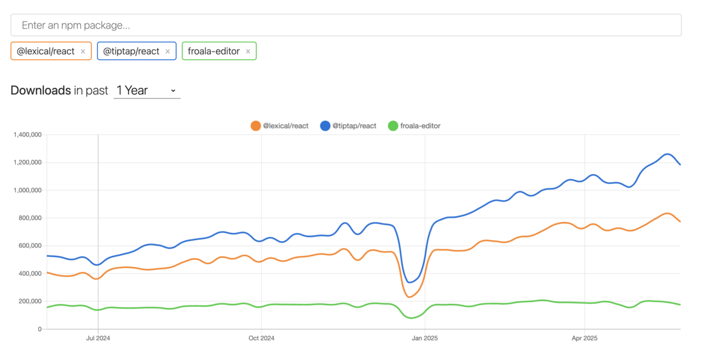Screen dimensions: 704x356
Task: Focus the Enter an npm package search field
Action: point(346,25)
